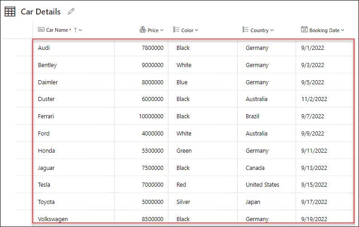
Task: Click the Car Details table title
Action: tap(41, 12)
